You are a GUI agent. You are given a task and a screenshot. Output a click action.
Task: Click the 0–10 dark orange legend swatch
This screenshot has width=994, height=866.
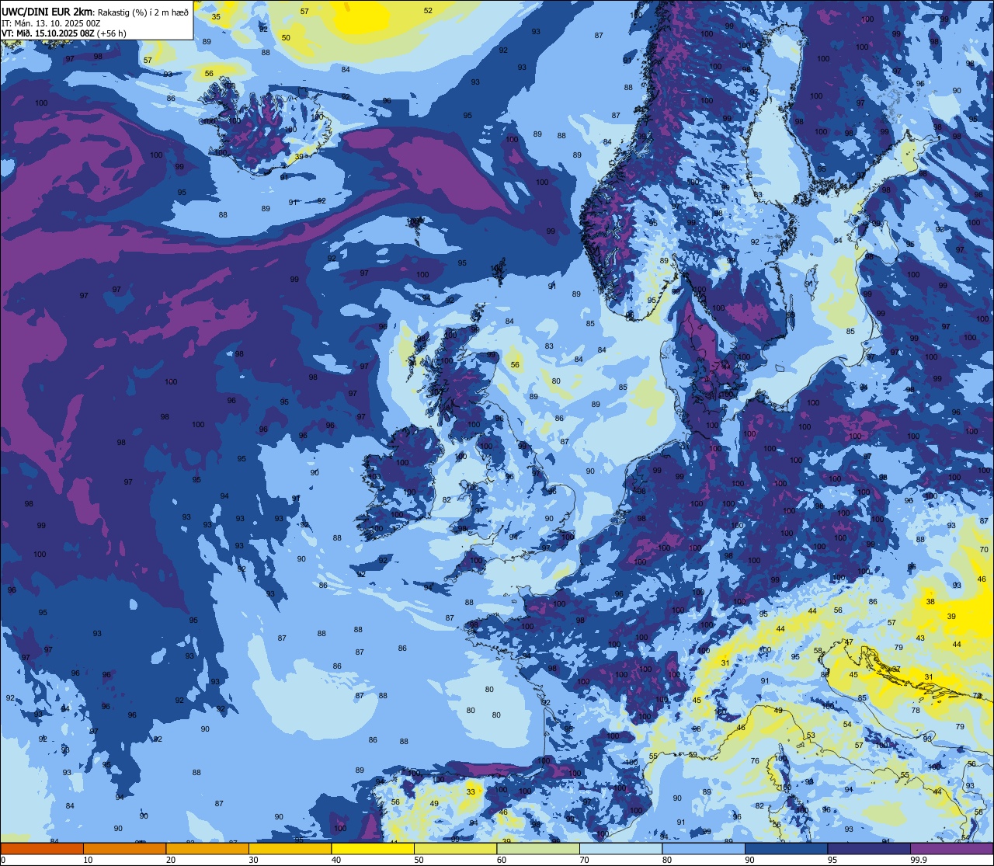pyautogui.click(x=42, y=848)
